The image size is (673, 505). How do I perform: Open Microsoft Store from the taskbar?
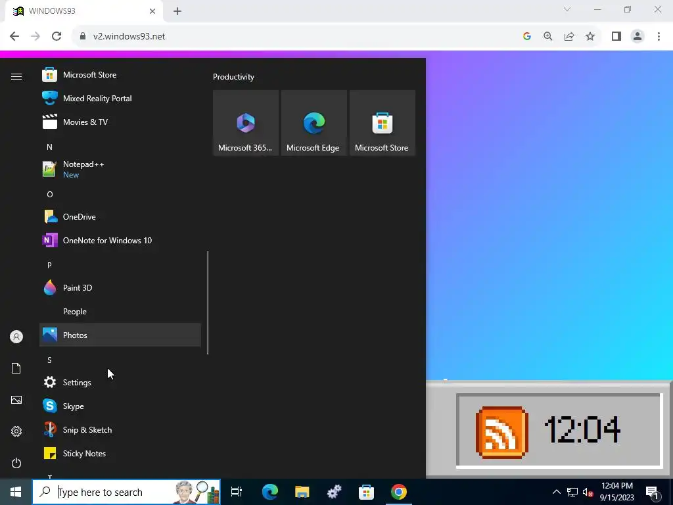coord(367,492)
